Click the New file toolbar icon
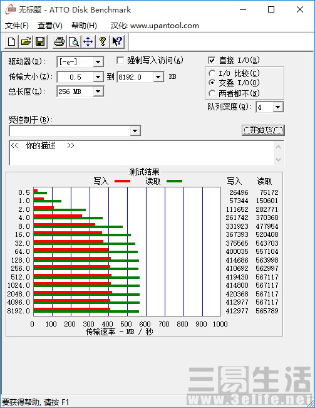 pos(11,41)
